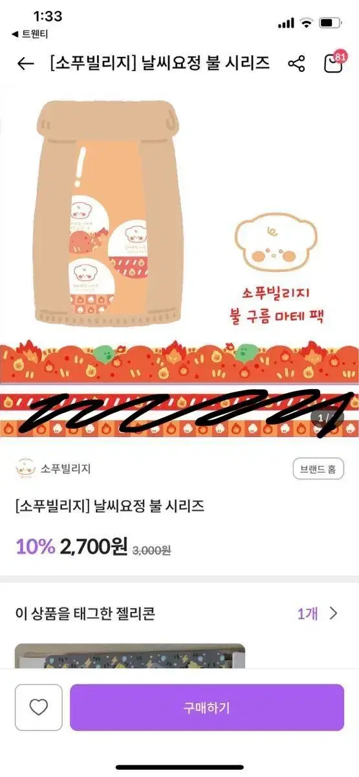The height and width of the screenshot is (777, 359).
Task: Tap the battery status icon
Action: coord(330,23)
